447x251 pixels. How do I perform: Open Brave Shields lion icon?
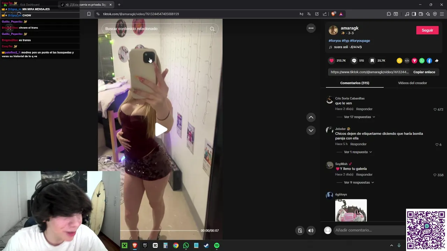click(x=334, y=14)
